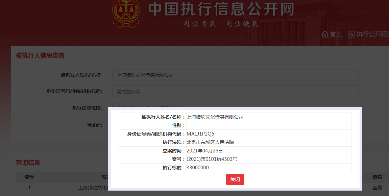Open the 执行公开服务 menu item
Viewport: 389px width, 196px height.
tap(372, 34)
